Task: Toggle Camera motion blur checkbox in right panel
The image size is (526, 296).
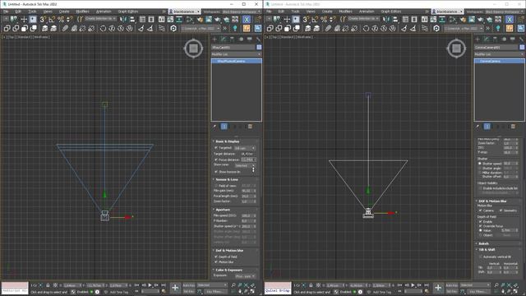Action: coord(480,210)
